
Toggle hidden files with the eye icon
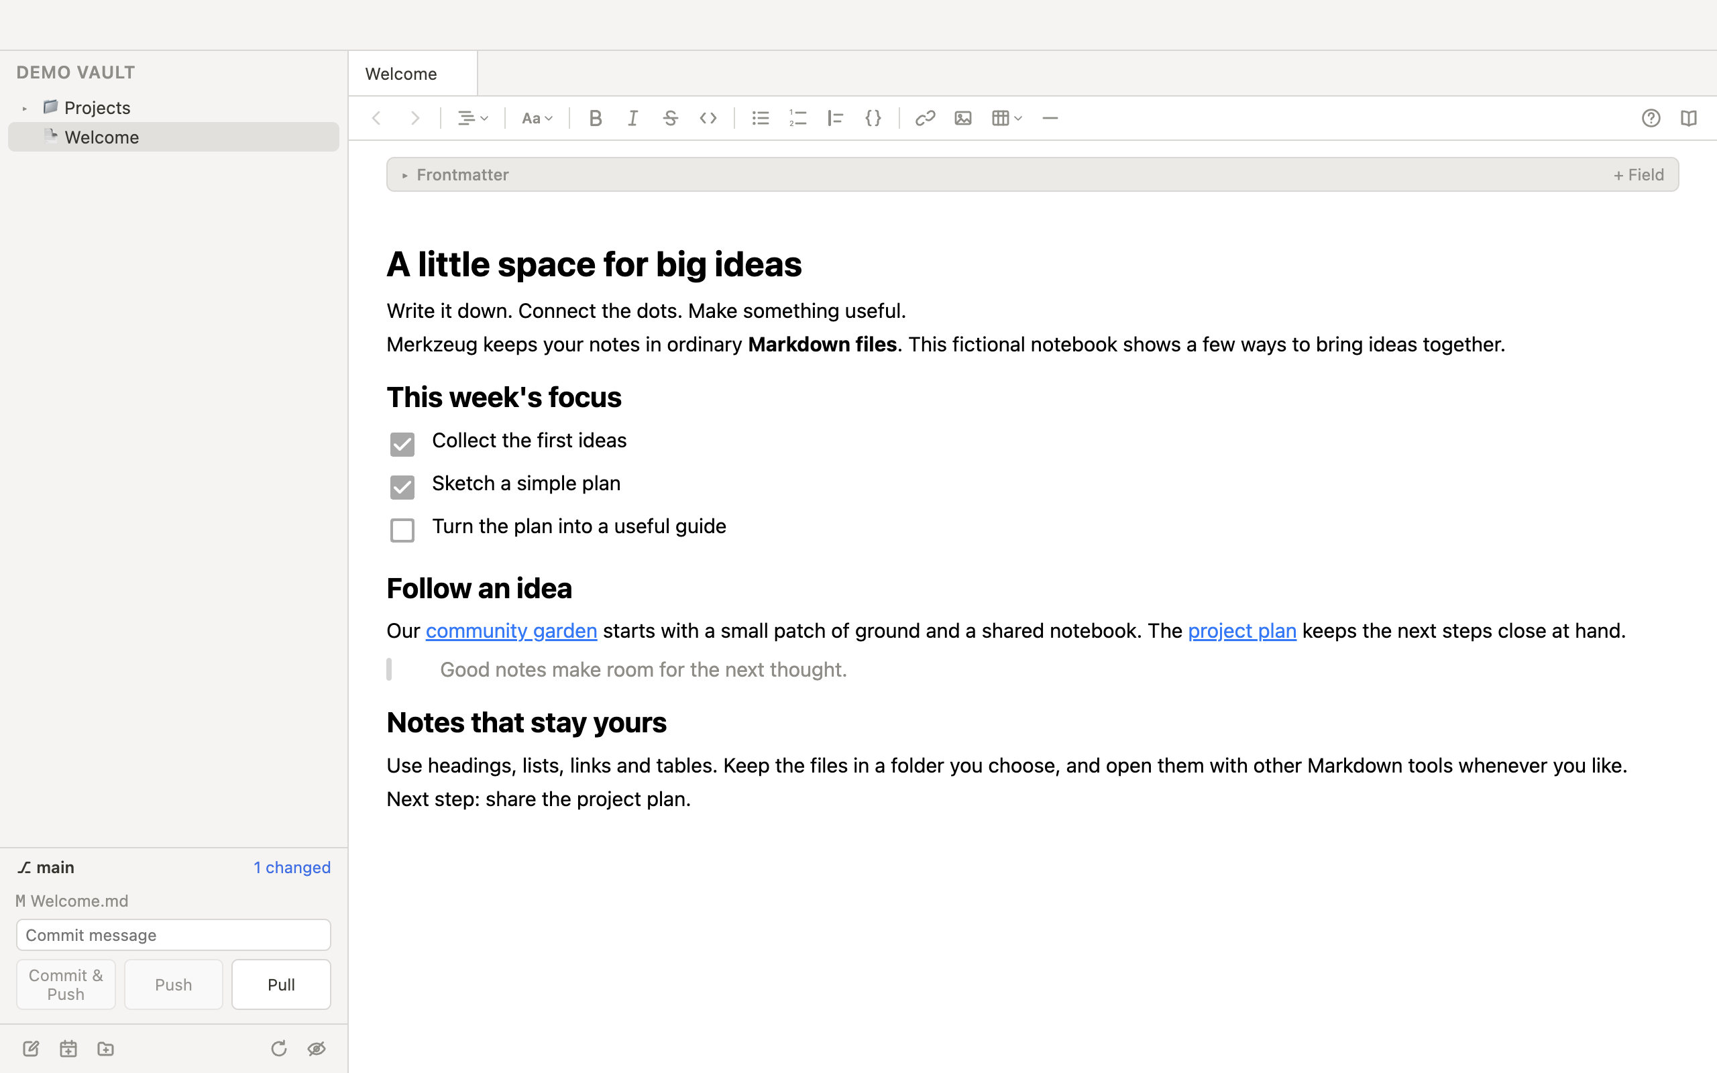click(x=317, y=1048)
